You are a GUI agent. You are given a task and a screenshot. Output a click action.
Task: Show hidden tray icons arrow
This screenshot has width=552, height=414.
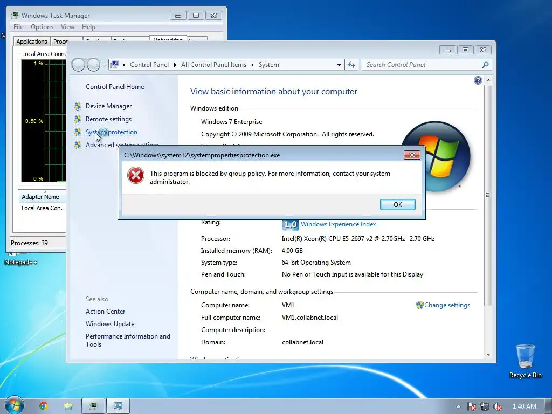click(x=458, y=406)
